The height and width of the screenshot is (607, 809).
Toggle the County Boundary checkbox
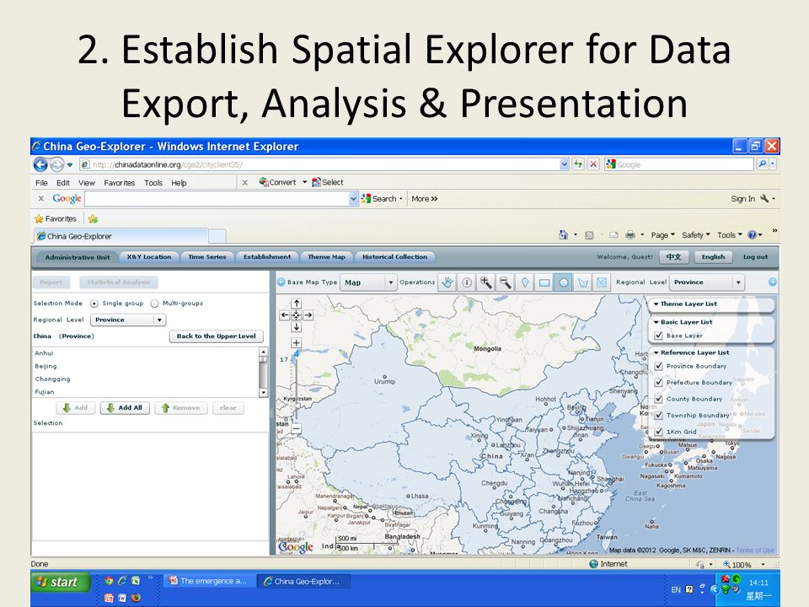(x=658, y=399)
